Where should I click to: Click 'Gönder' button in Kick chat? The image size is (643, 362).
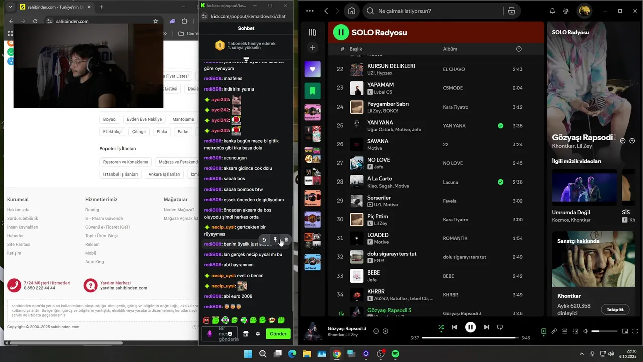(x=278, y=334)
